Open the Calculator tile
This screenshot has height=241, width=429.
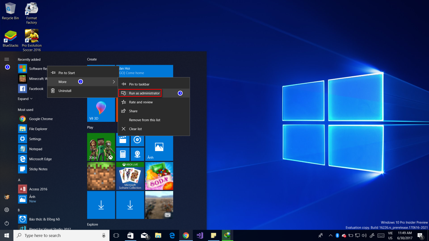pyautogui.click(x=123, y=154)
